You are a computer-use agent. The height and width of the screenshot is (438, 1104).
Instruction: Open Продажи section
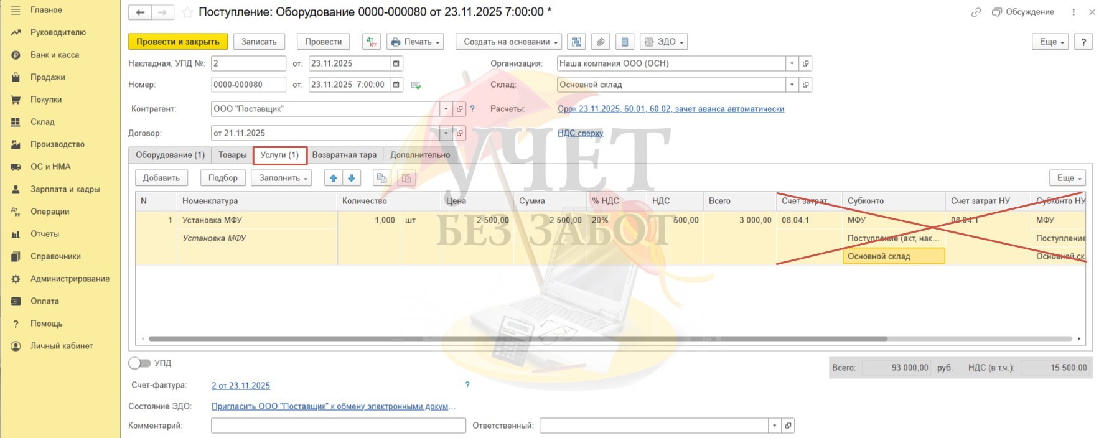pyautogui.click(x=47, y=77)
